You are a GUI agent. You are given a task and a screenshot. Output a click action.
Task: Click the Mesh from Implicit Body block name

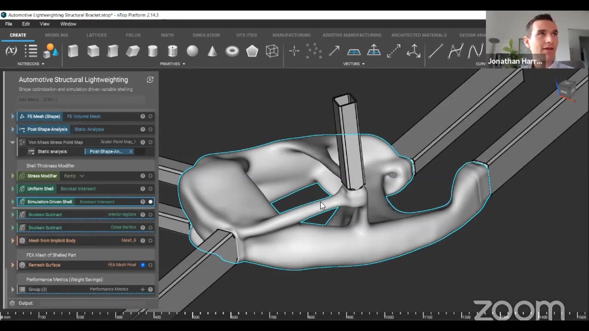[x=52, y=240]
